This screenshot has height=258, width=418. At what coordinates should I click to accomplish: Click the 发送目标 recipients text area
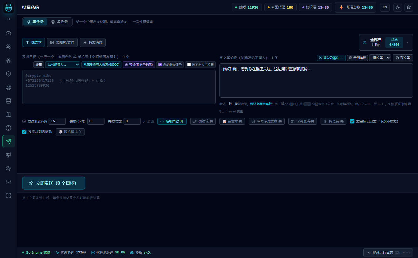click(119, 87)
